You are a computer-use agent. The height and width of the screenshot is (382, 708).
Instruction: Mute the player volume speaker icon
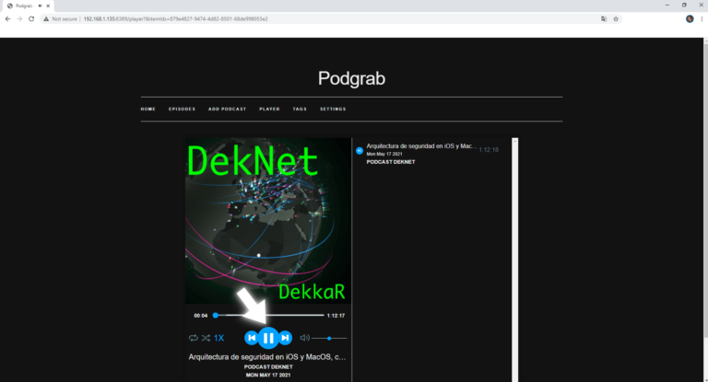[305, 338]
